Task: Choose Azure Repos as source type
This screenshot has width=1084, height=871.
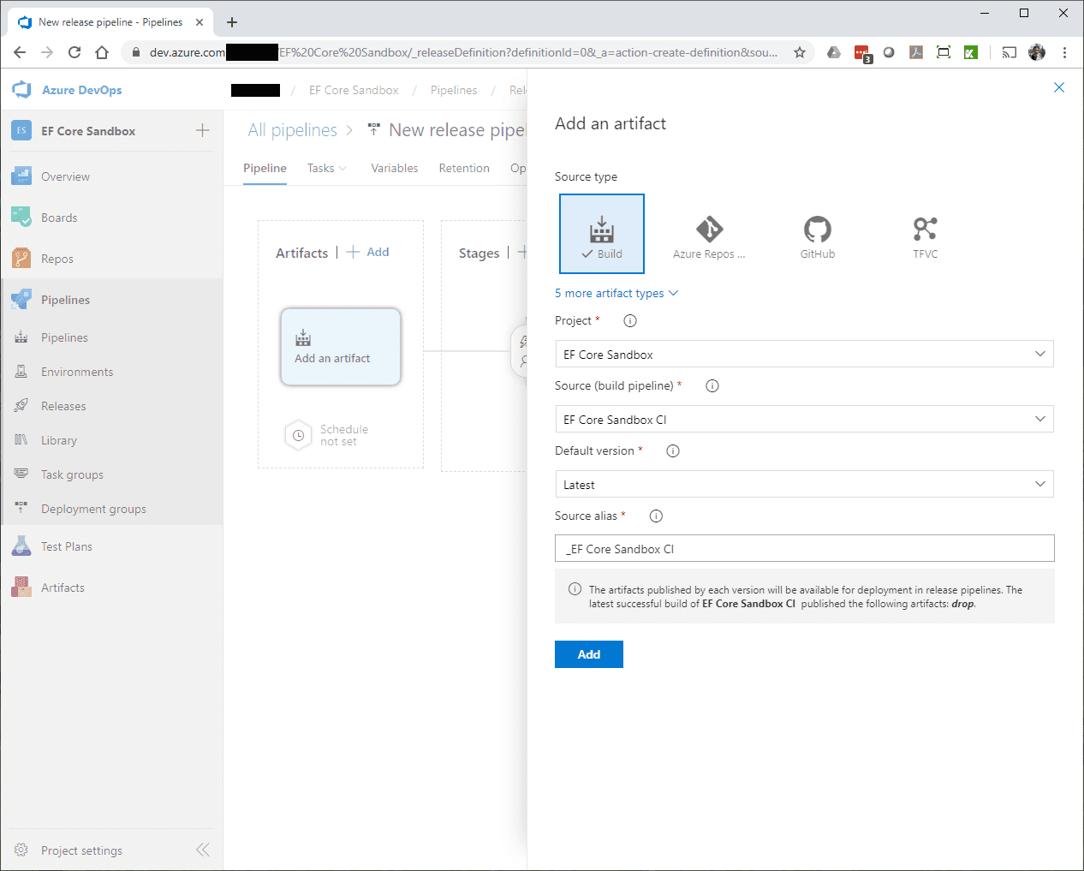Action: [709, 236]
